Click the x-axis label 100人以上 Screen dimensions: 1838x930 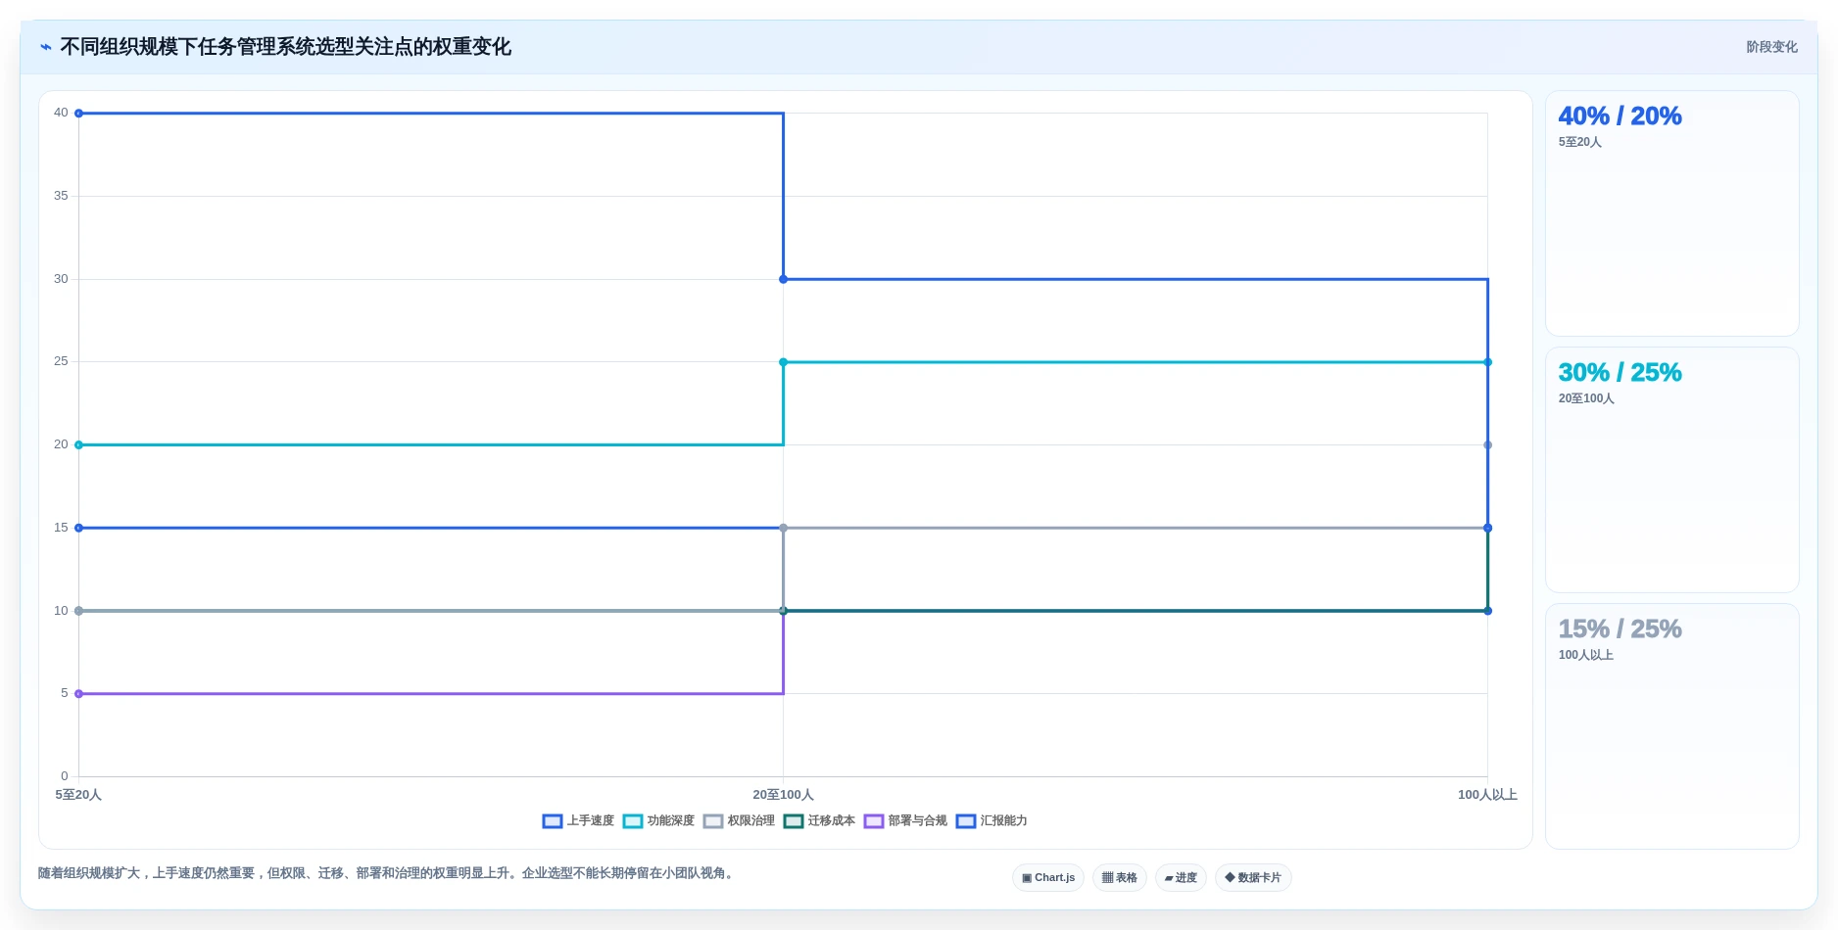1487,795
